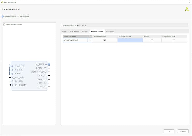
Task: Switch to the ADC Setup tab
Action: (x=74, y=31)
